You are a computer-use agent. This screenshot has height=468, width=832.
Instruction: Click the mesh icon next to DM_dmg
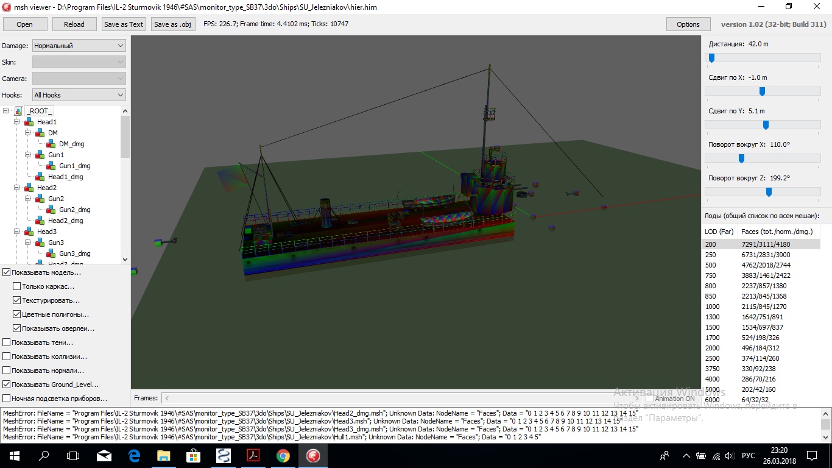tap(51, 144)
